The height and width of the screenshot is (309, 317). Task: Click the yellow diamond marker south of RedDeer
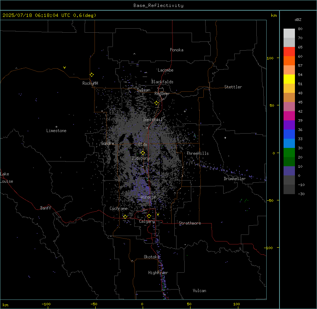[157, 103]
